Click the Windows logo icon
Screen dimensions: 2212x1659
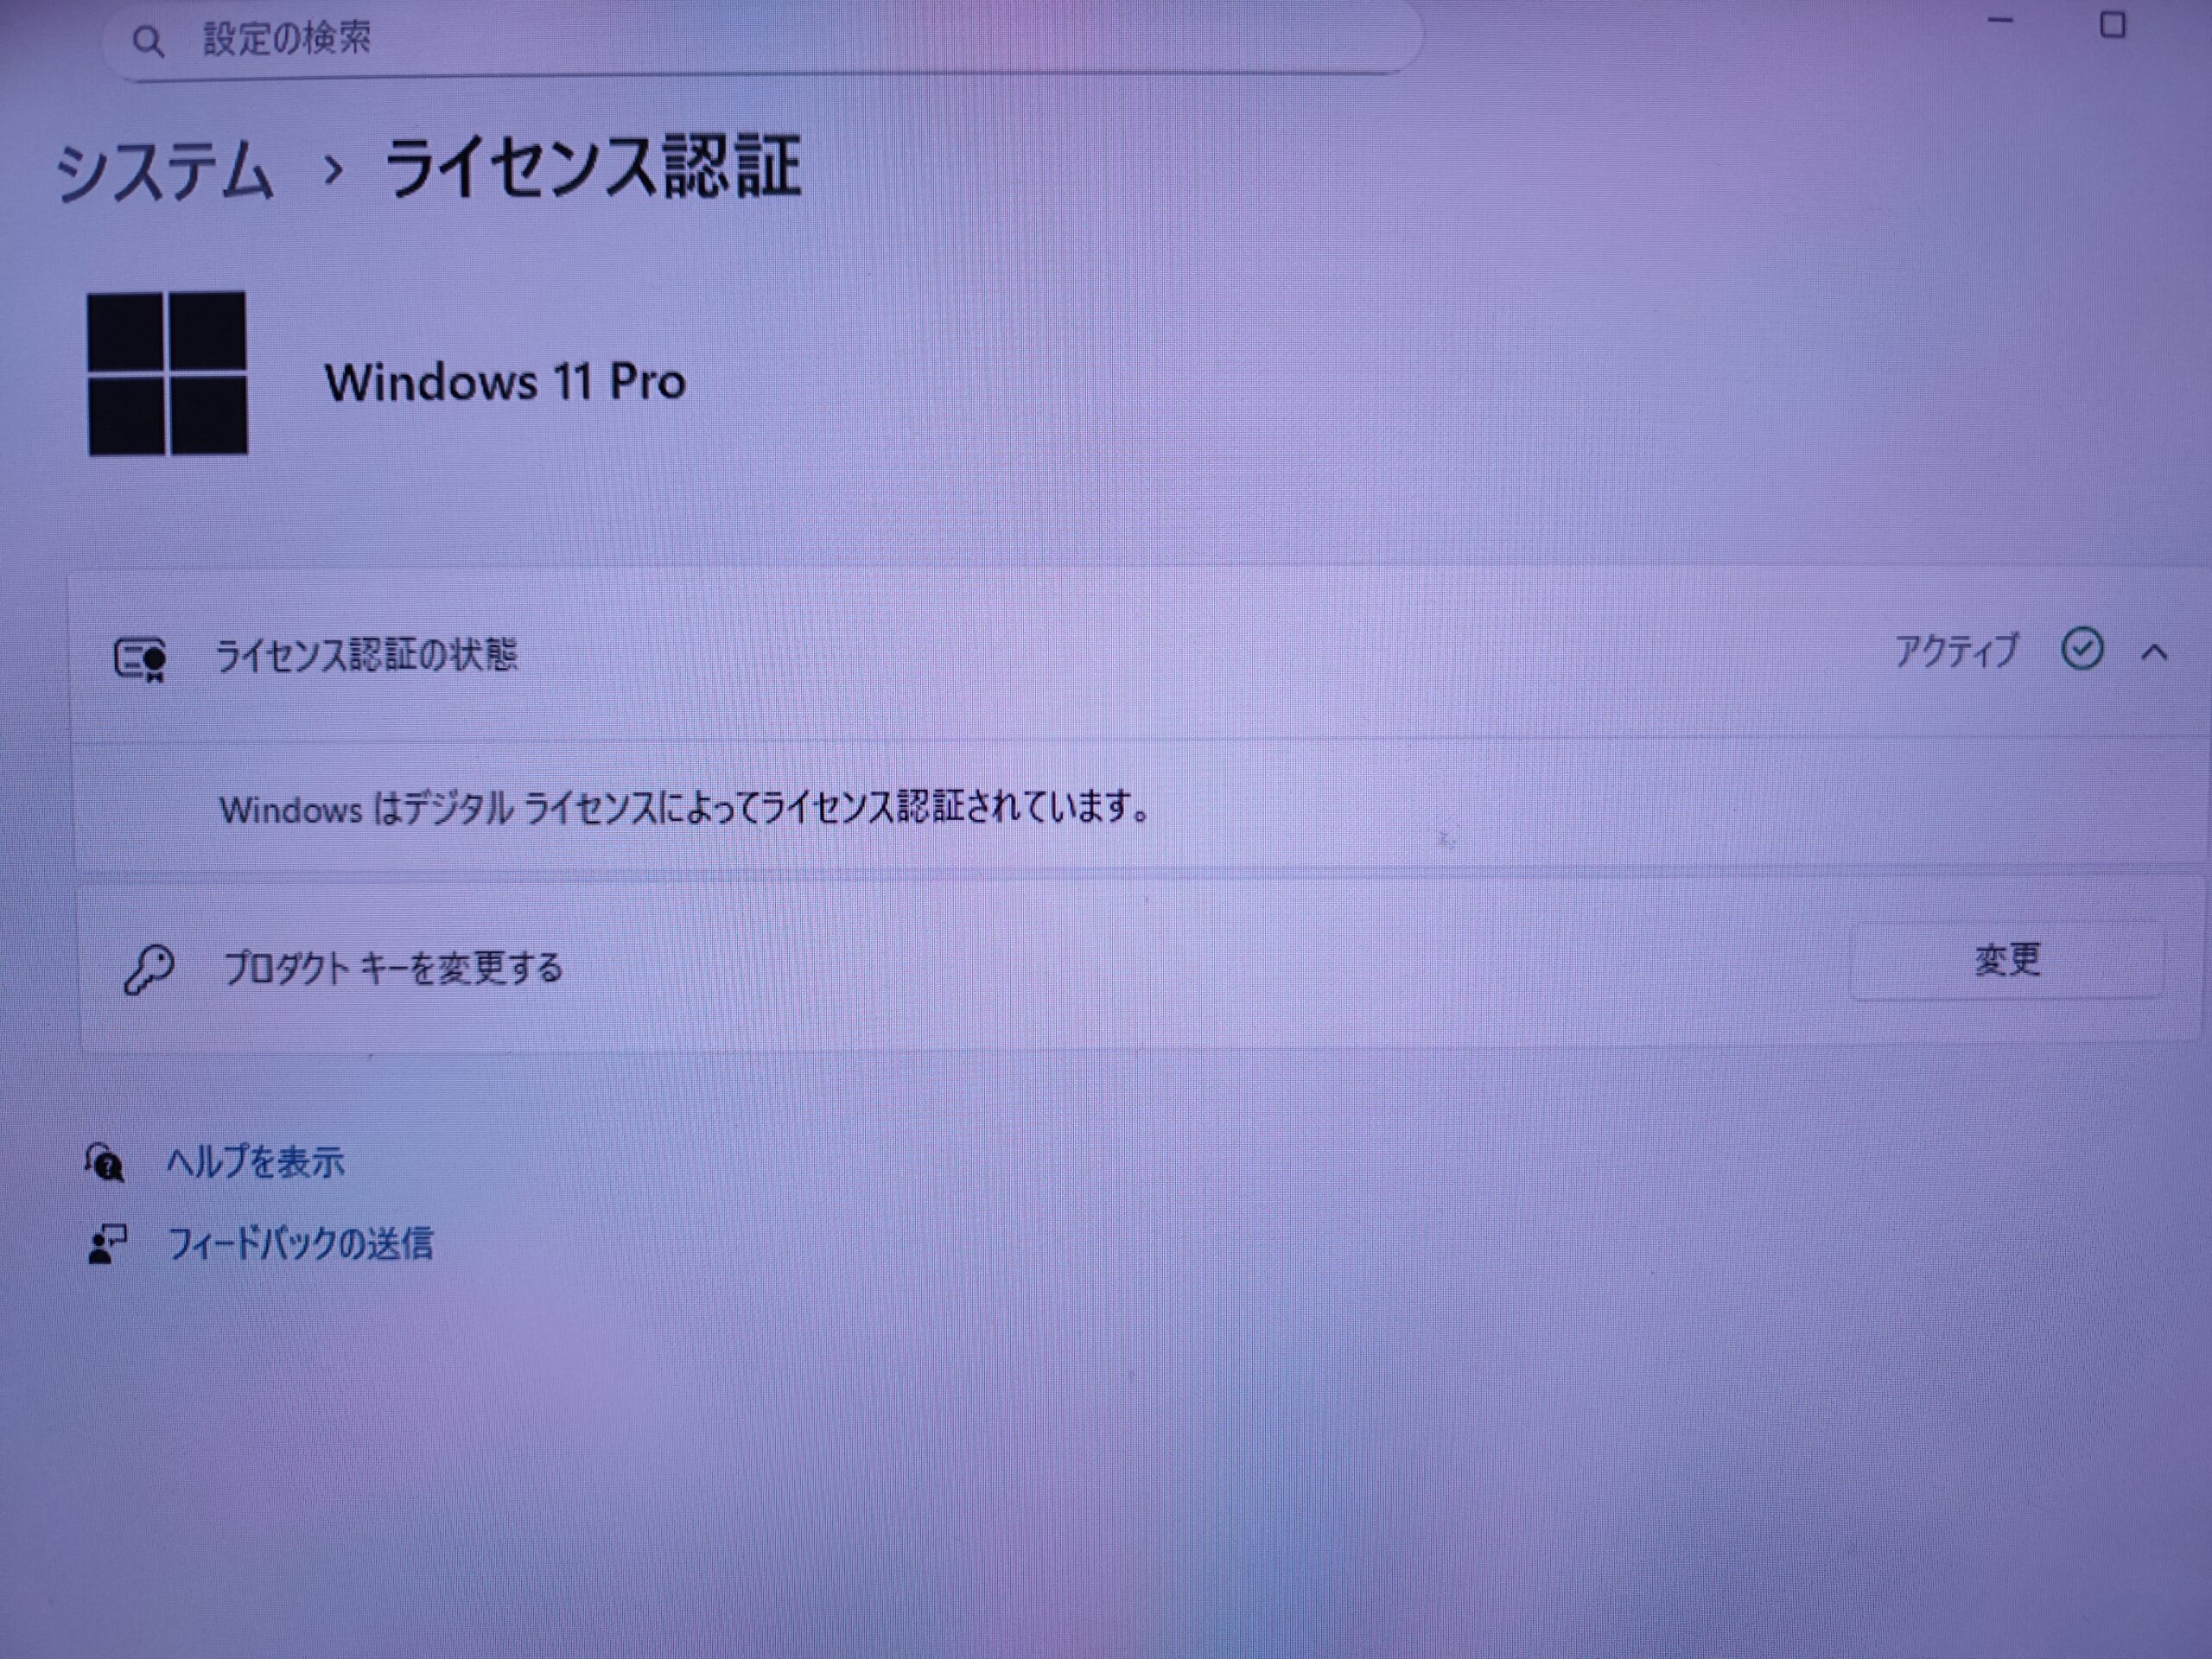[x=167, y=373]
